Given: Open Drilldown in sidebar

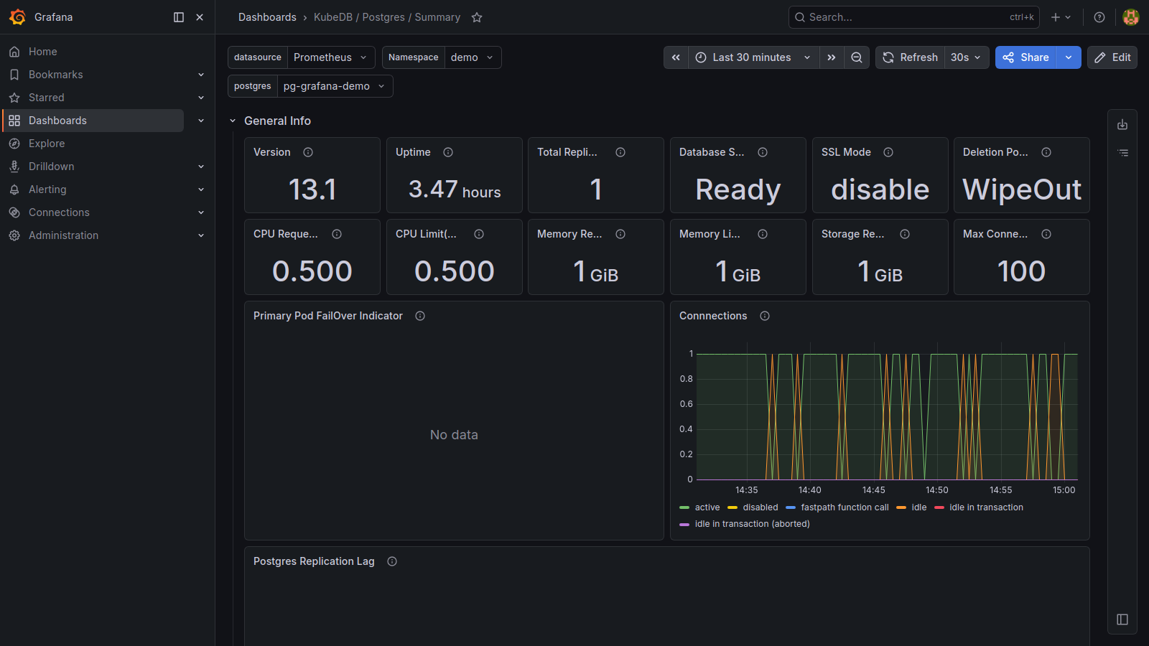Looking at the screenshot, I should point(52,167).
